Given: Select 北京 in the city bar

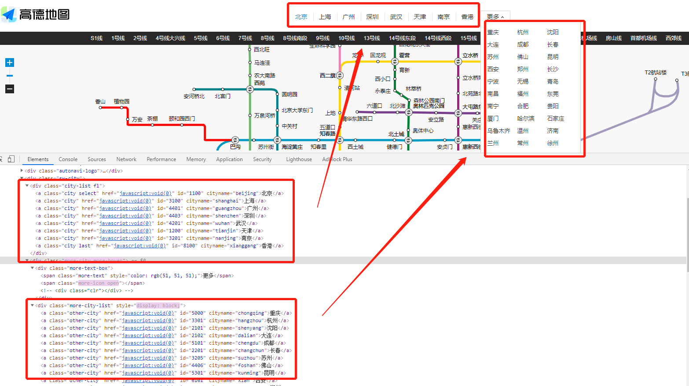Looking at the screenshot, I should (301, 17).
